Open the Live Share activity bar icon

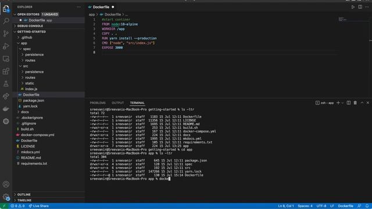tap(6, 96)
